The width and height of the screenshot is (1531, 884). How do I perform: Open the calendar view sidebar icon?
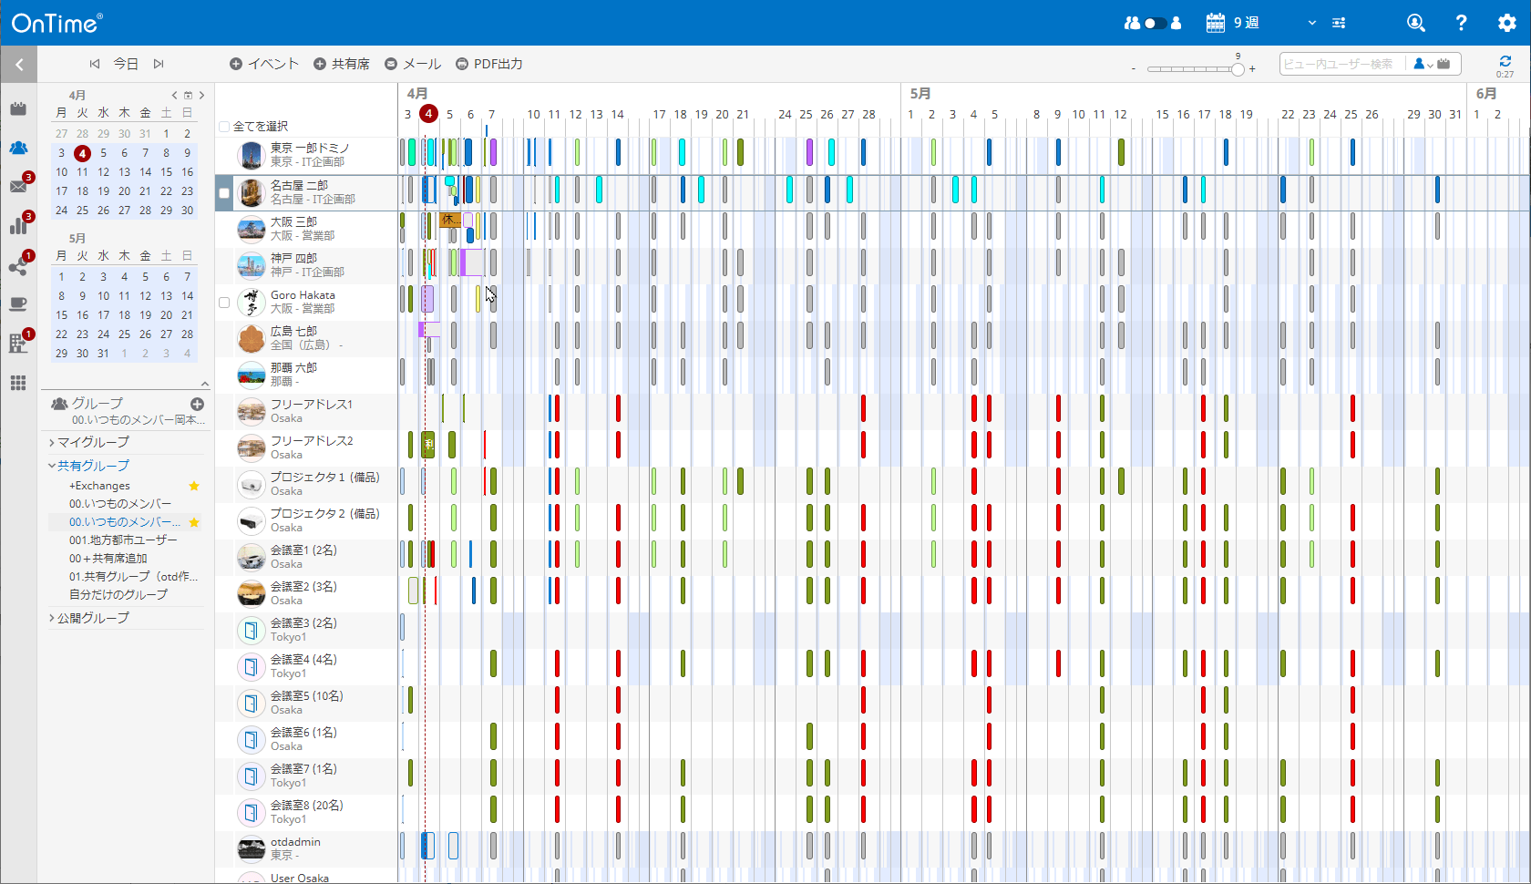(18, 108)
